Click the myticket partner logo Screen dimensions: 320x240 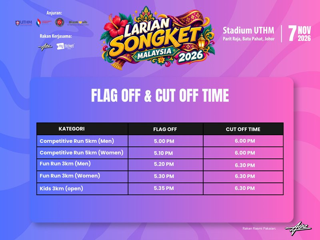coord(65,46)
